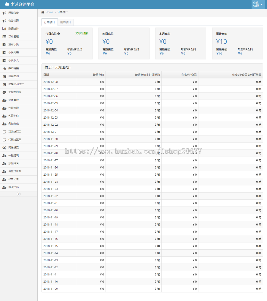Switch to the 用户统计 tab
This screenshot has width=267, height=301.
(66, 22)
